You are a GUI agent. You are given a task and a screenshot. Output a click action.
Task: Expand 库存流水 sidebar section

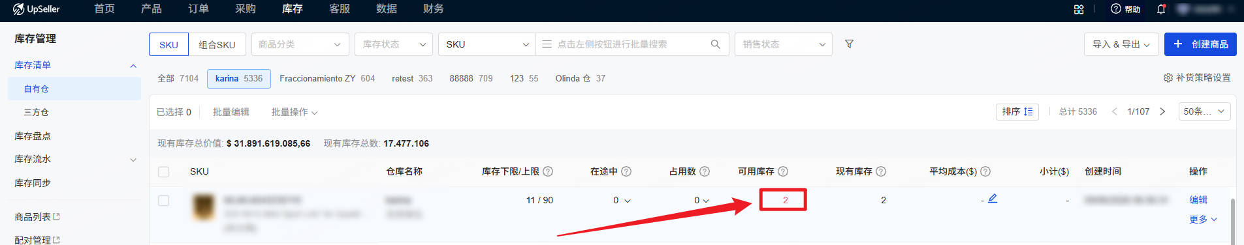tap(133, 160)
